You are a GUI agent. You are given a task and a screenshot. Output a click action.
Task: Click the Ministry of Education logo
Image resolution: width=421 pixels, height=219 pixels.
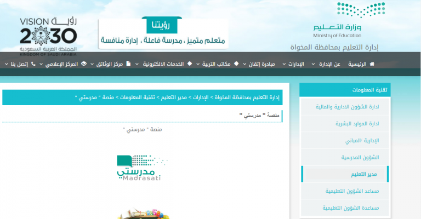tap(349, 20)
